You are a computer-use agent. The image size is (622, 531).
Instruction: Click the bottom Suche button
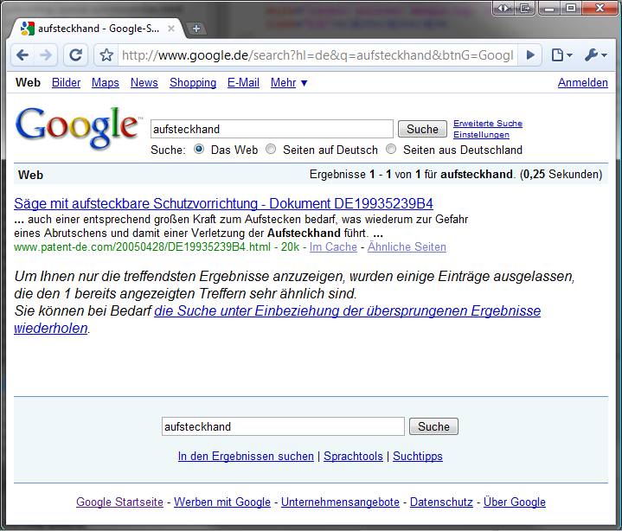pyautogui.click(x=433, y=426)
